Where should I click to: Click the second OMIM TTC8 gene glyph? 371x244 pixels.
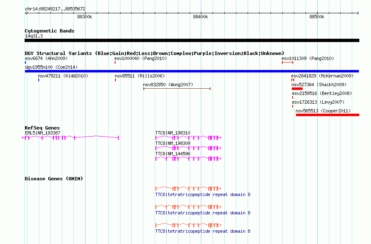(x=188, y=207)
